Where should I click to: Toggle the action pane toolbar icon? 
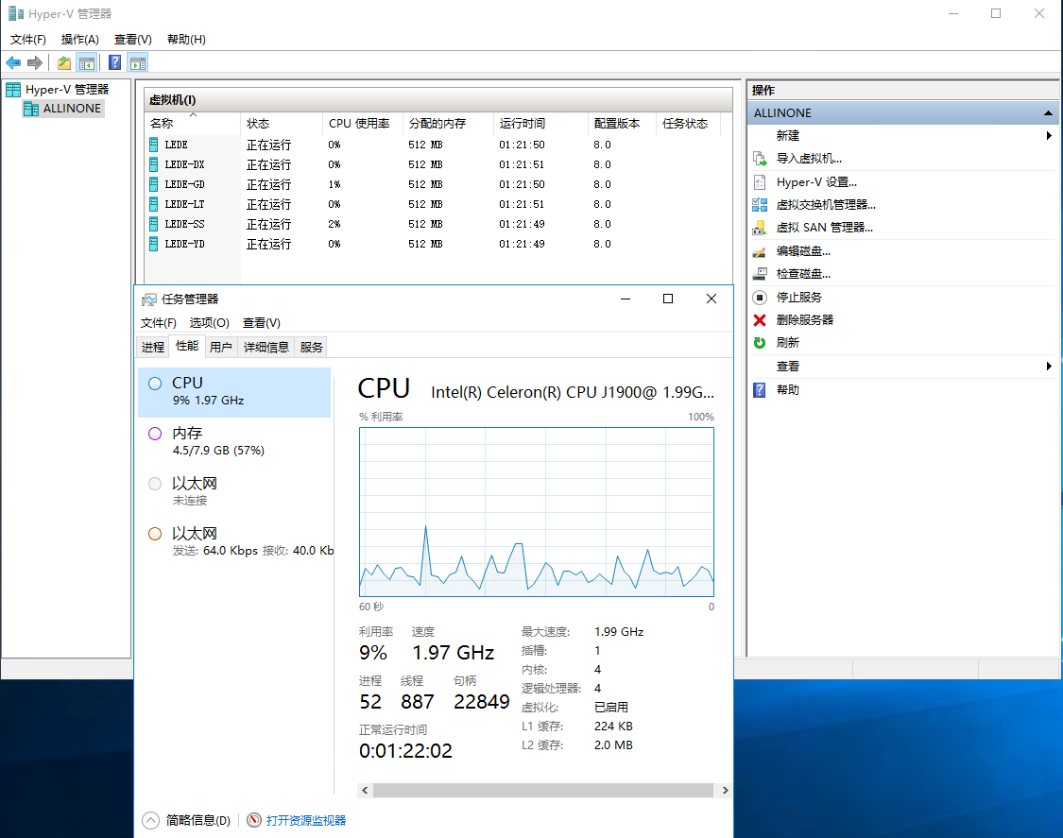point(138,63)
